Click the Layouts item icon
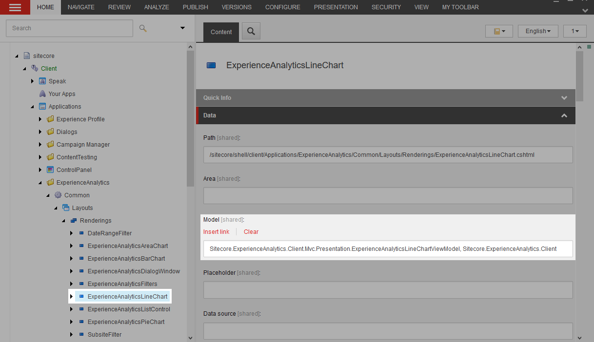 pyautogui.click(x=66, y=208)
